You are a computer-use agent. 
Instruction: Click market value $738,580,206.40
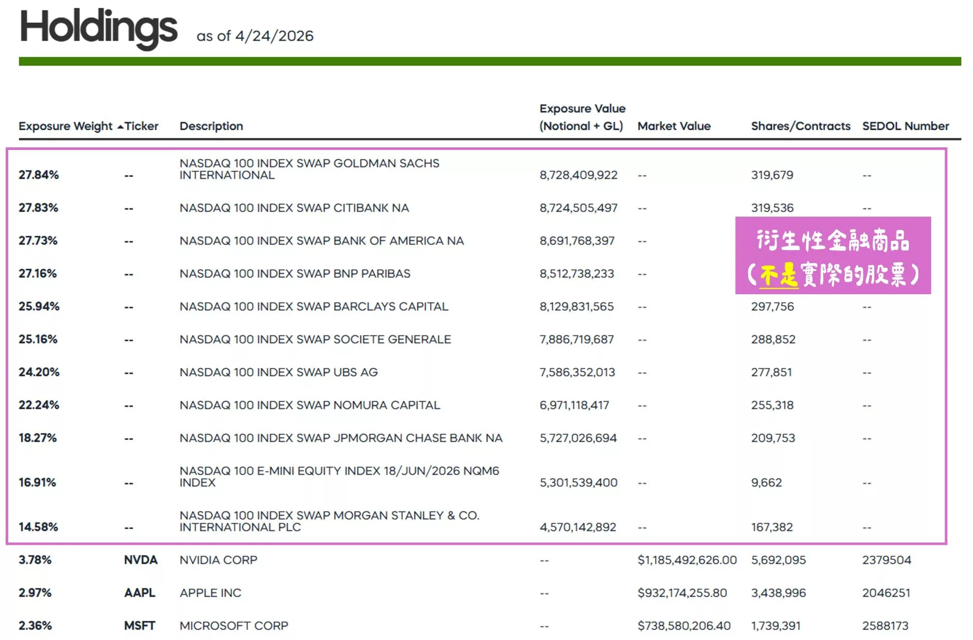pos(684,626)
